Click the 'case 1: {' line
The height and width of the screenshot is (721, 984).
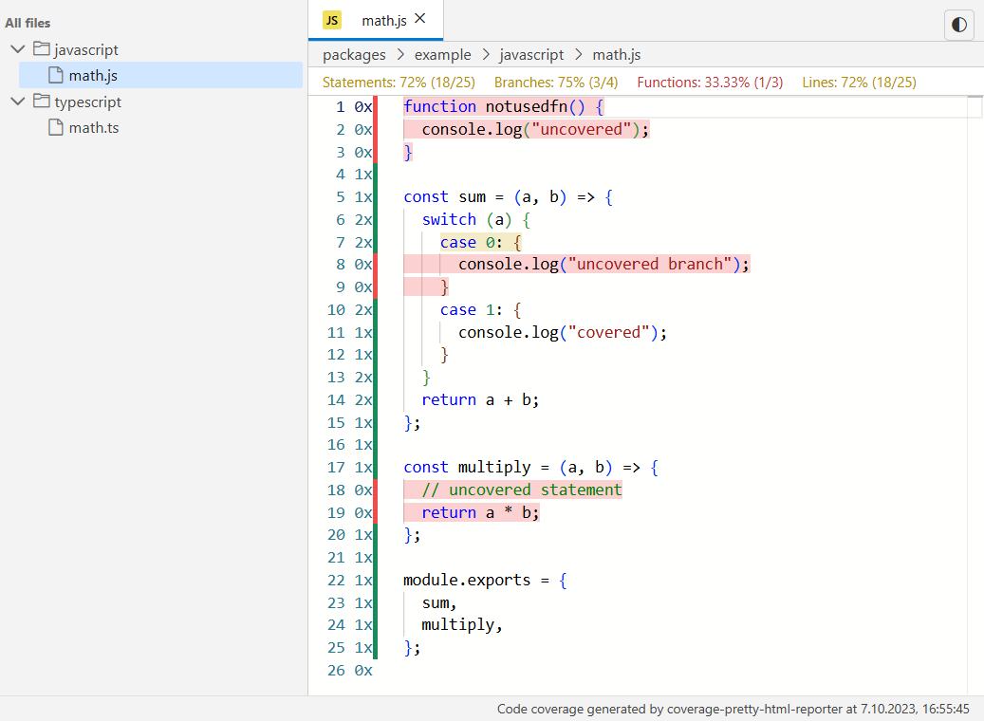click(481, 310)
